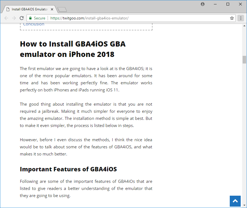The height and width of the screenshot is (208, 247).
Task: Click the scrollbar down arrow
Action: tap(244, 205)
